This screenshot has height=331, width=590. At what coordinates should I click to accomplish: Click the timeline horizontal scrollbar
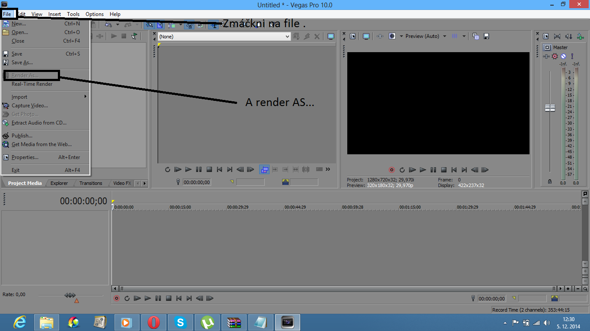pos(337,289)
